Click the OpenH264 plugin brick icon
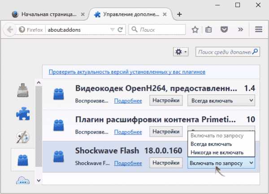The image size is (269, 194). tap(58, 94)
